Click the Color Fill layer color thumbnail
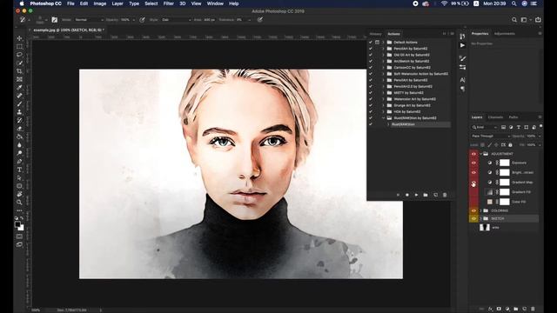Viewport: 557px width, 313px height. coord(490,202)
